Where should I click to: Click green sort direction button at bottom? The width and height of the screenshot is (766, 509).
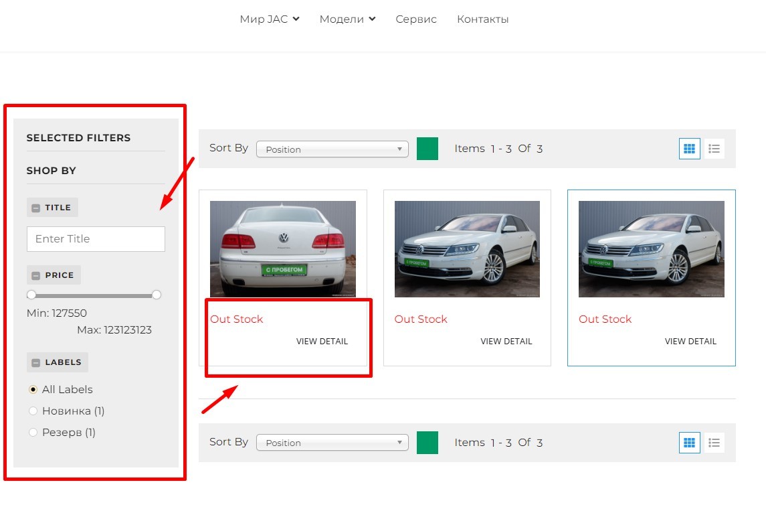[427, 443]
